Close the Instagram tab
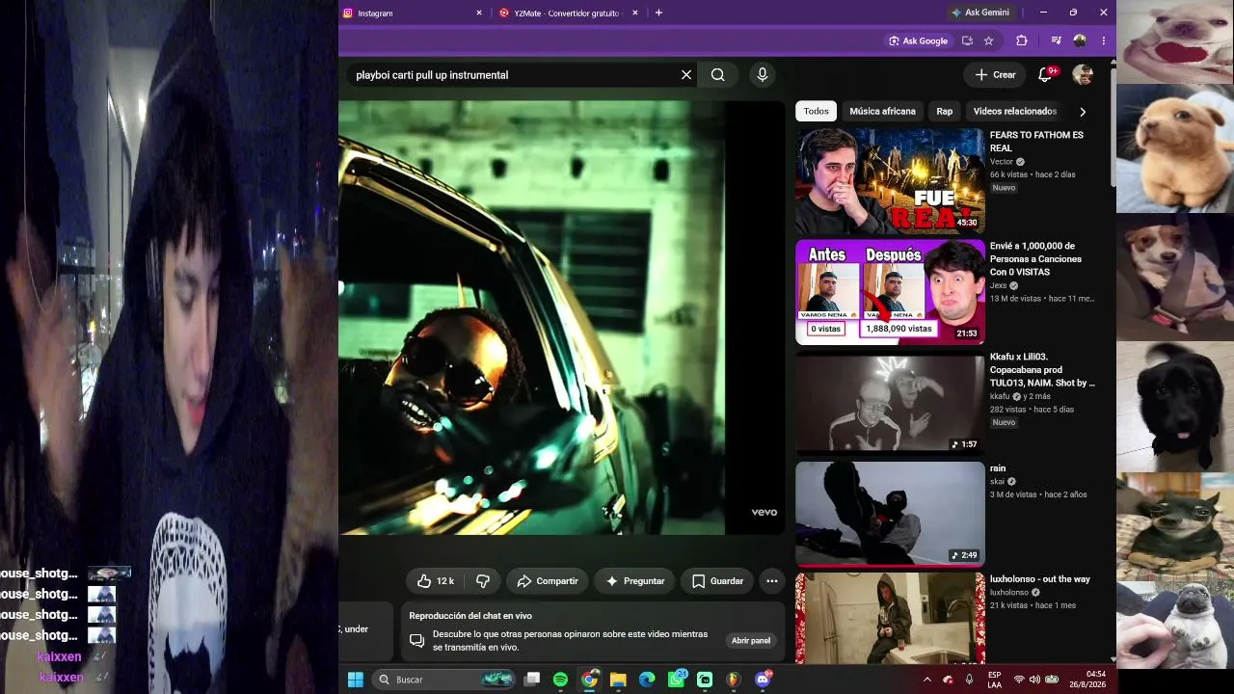Image resolution: width=1234 pixels, height=694 pixels. (479, 13)
